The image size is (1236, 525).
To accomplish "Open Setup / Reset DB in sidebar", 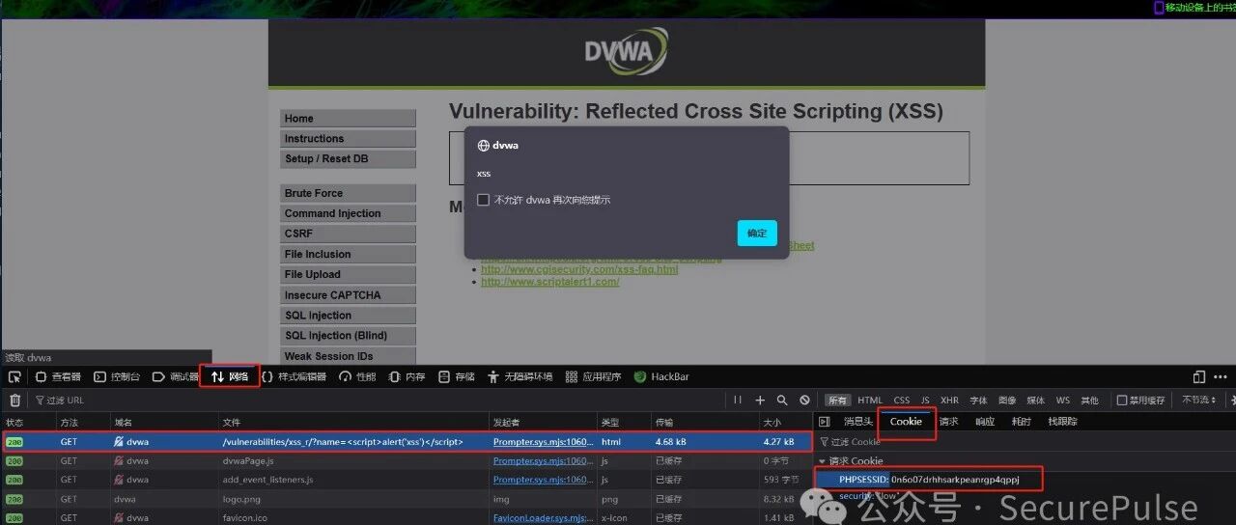I will point(348,158).
